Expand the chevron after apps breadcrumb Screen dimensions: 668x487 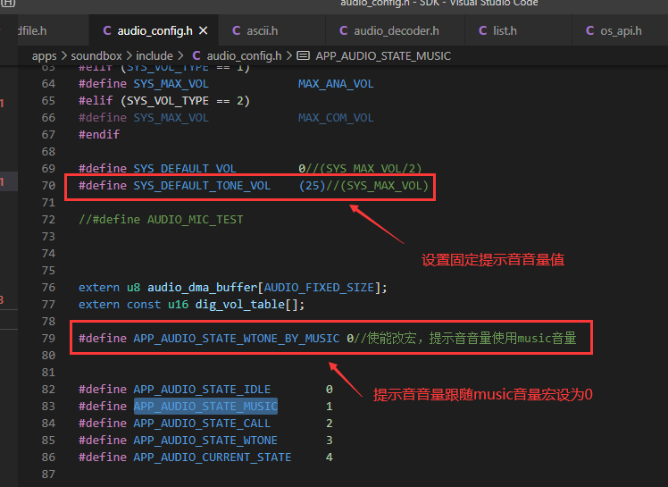pyautogui.click(x=64, y=55)
